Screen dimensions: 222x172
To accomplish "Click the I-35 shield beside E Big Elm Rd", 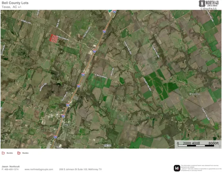I will coord(83,75).
